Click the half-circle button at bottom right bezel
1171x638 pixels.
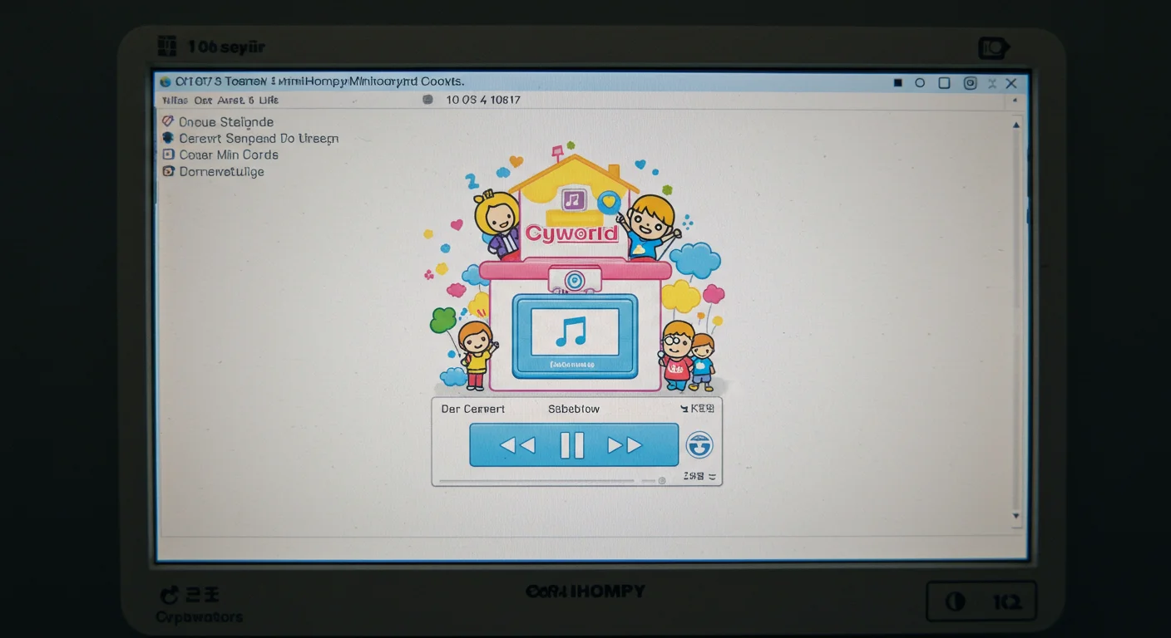click(x=956, y=601)
